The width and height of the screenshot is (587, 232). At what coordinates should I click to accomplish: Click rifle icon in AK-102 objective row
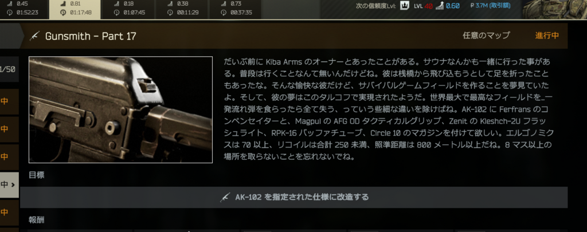(225, 197)
